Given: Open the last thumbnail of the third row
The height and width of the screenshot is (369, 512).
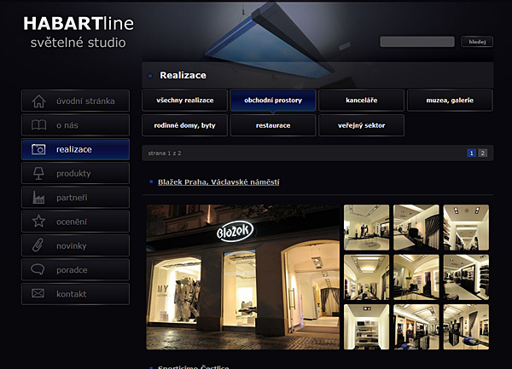Looking at the screenshot, I should coord(466,327).
